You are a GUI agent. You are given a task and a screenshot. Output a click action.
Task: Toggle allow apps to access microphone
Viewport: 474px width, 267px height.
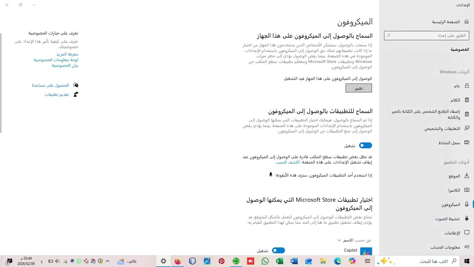365,145
